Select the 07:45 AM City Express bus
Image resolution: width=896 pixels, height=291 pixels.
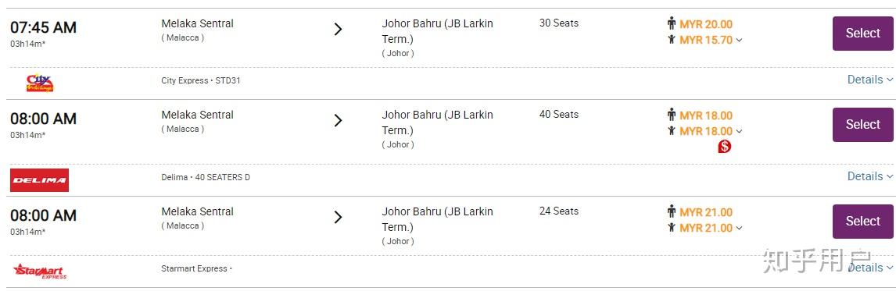[863, 34]
